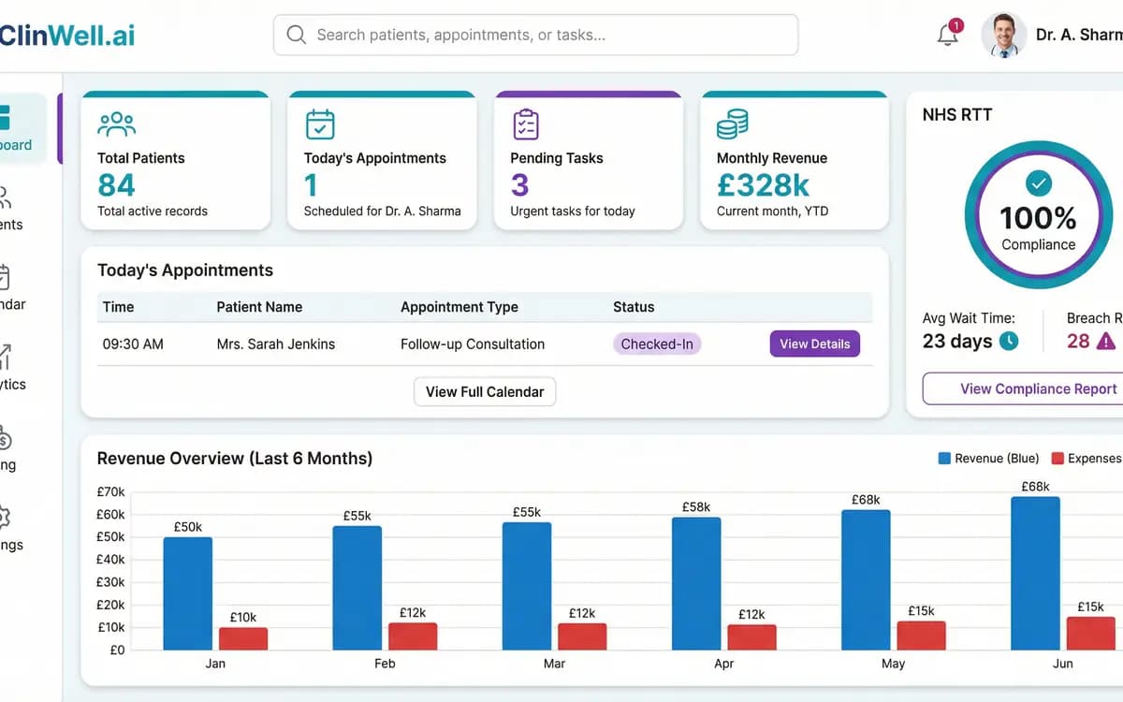
Task: Click the Revenue (Blue) legend swatch
Action: (x=944, y=459)
